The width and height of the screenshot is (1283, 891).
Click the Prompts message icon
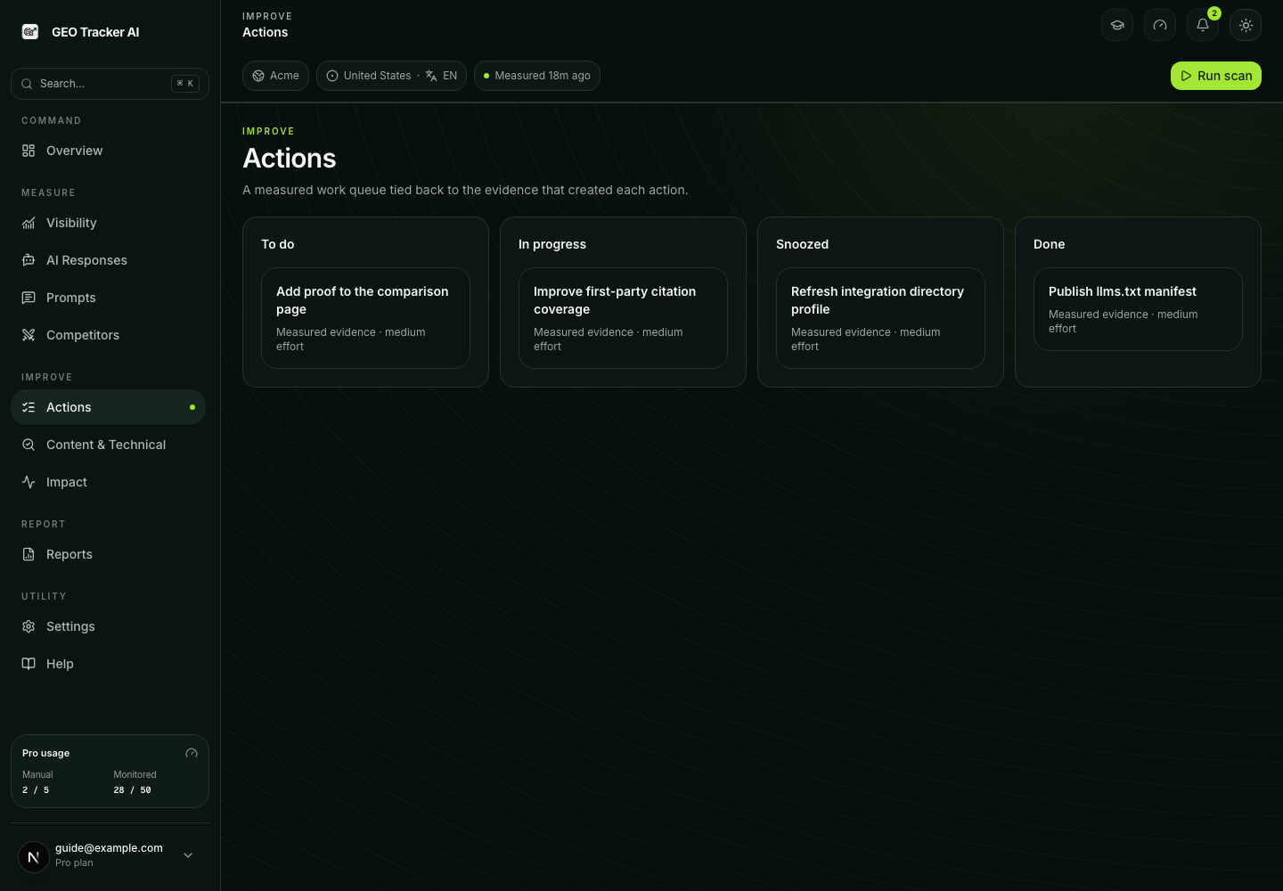click(x=29, y=298)
